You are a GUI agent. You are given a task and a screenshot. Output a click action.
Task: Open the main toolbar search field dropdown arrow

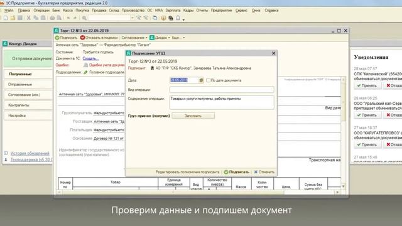133,18
